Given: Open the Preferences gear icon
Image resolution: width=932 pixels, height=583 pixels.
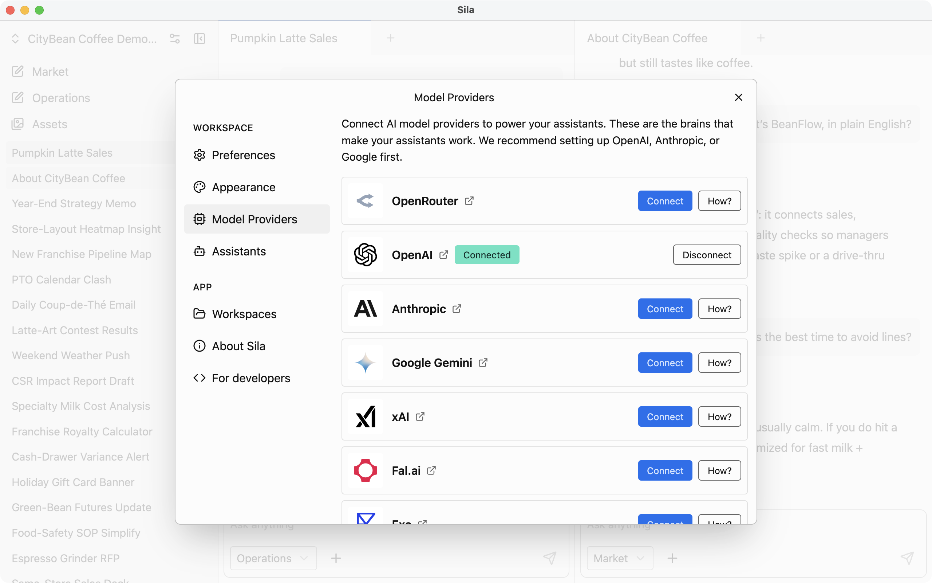Looking at the screenshot, I should coord(199,155).
